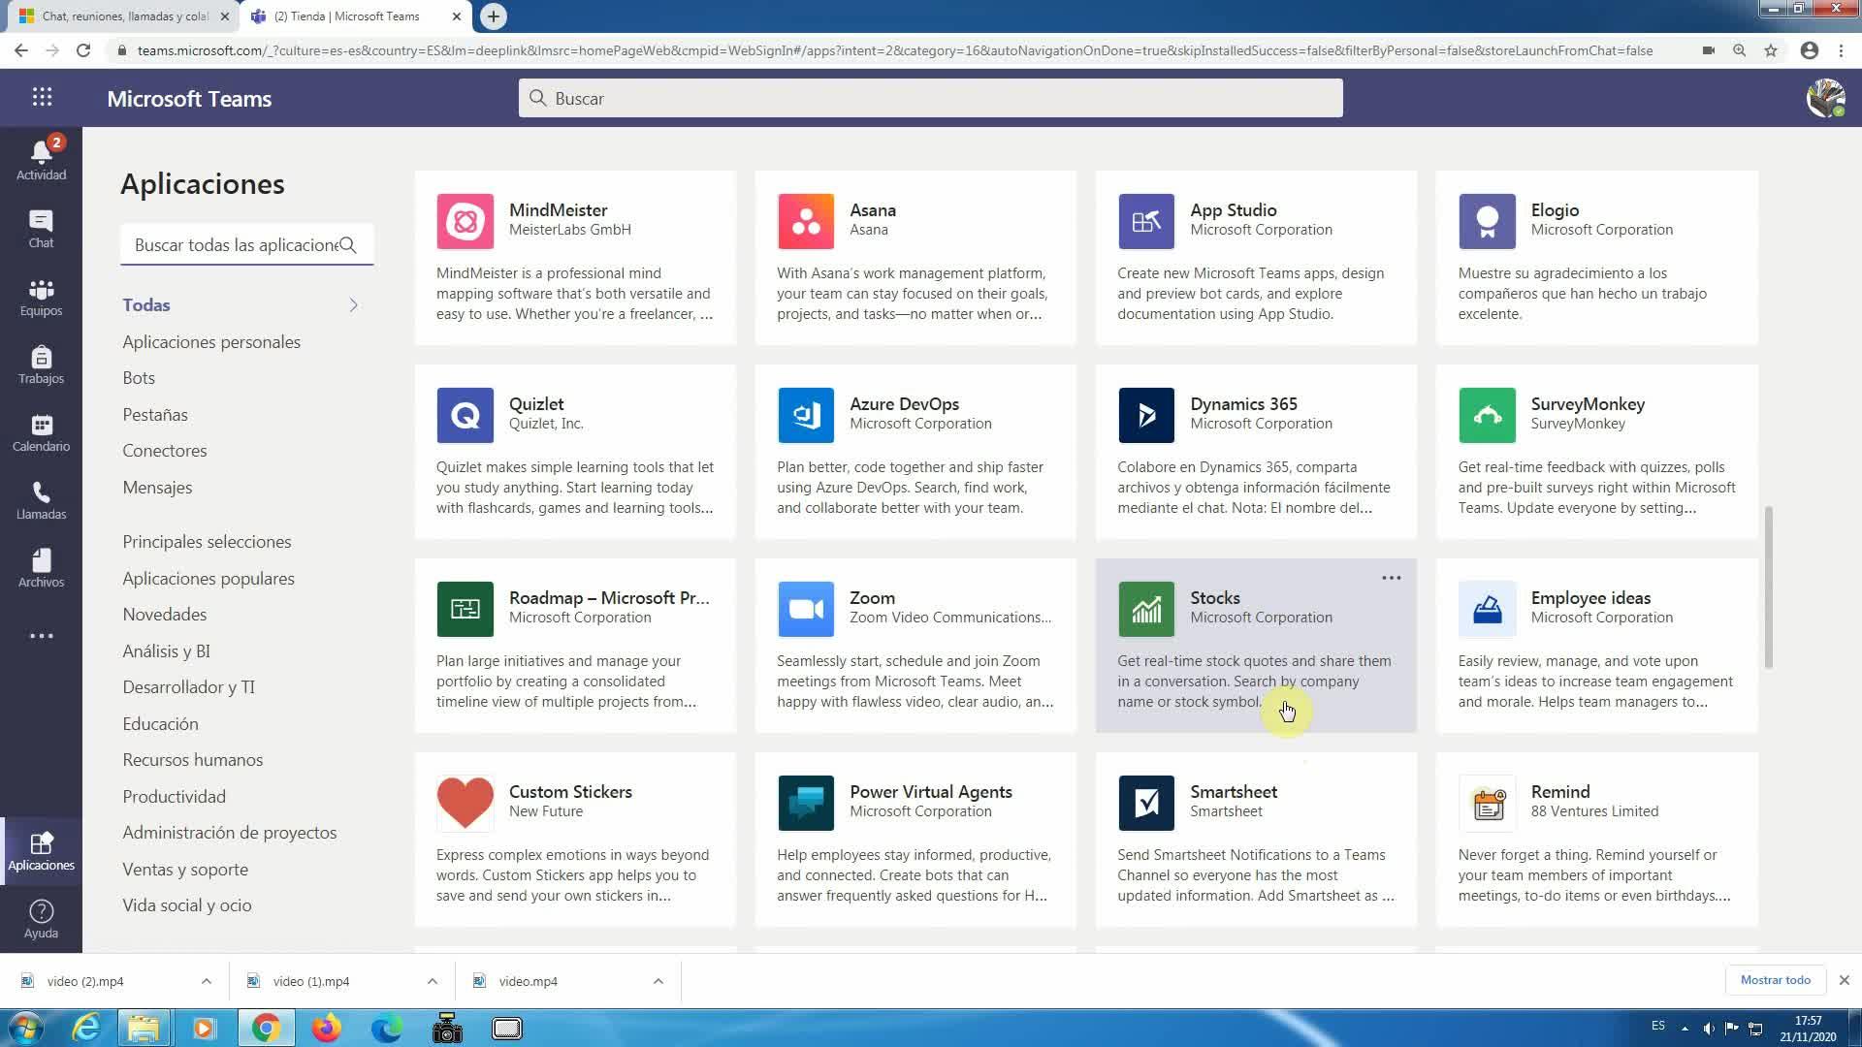Open Principales selecciones list
This screenshot has width=1862, height=1047.
[x=207, y=542]
